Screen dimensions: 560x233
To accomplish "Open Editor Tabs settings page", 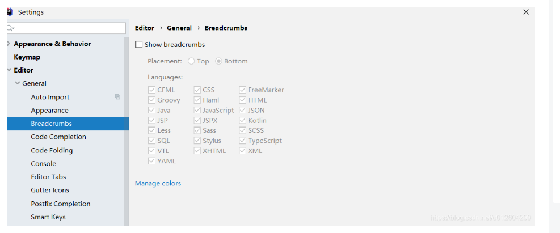I will 48,177.
